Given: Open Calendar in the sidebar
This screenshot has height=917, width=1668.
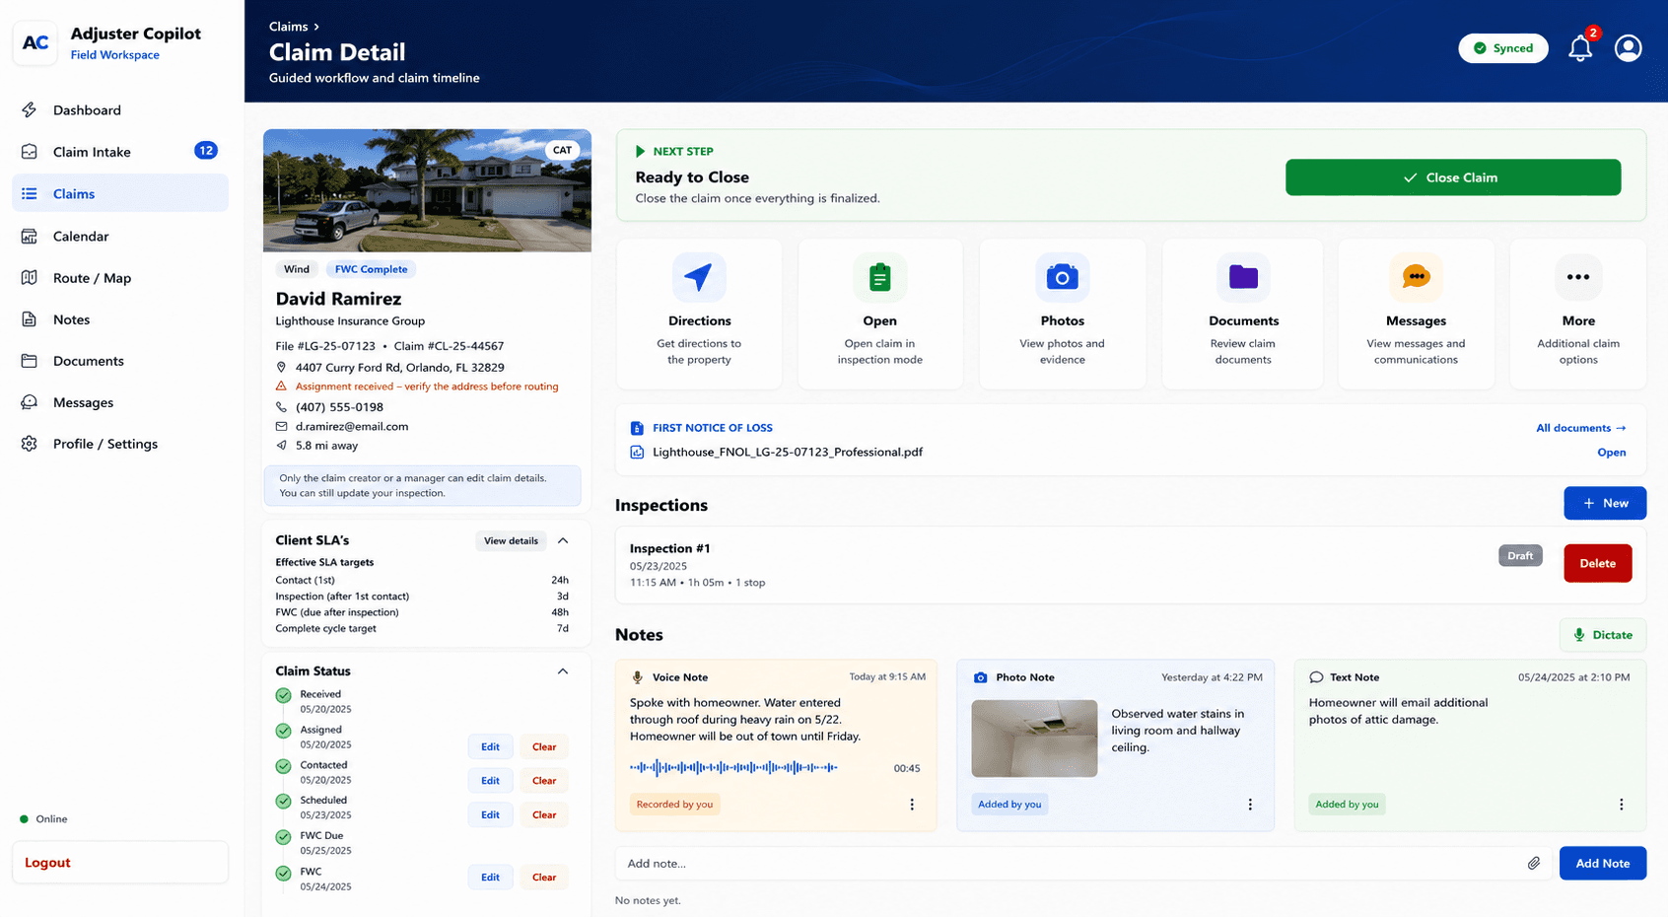Looking at the screenshot, I should [120, 236].
